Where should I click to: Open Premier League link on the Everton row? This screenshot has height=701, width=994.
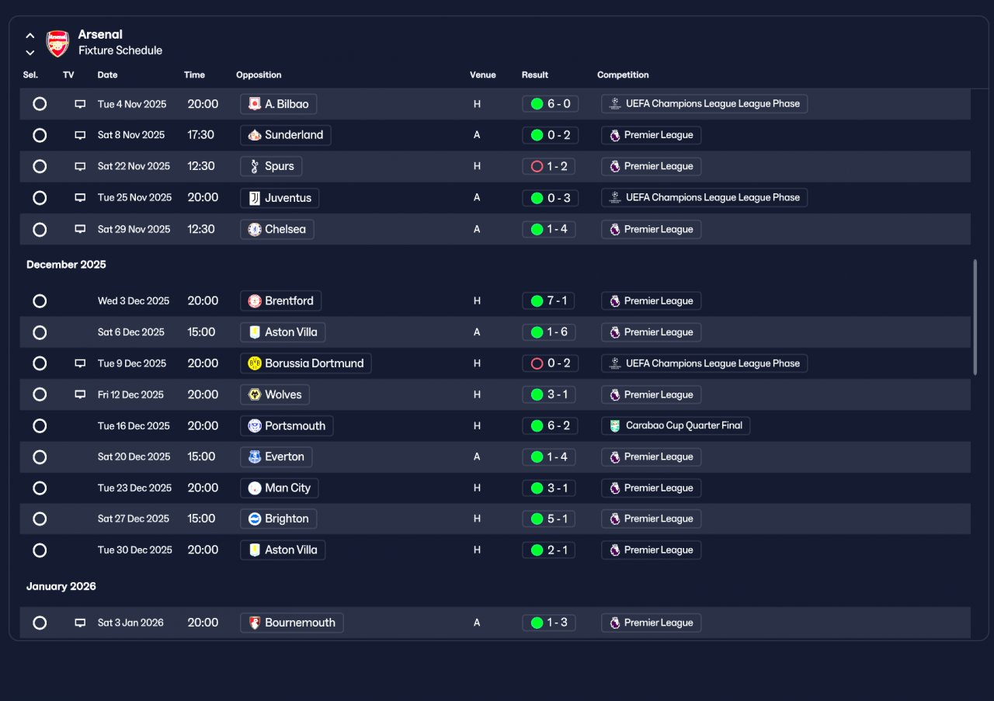click(652, 456)
